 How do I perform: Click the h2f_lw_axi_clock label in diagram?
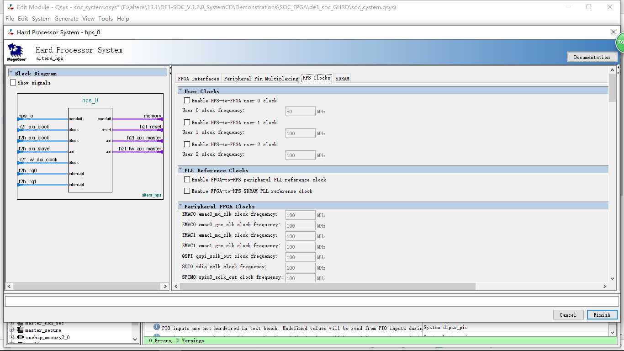click(38, 160)
